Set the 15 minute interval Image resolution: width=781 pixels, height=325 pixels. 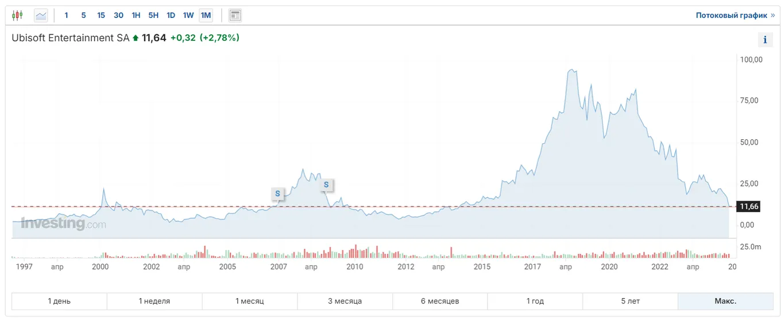(x=101, y=15)
